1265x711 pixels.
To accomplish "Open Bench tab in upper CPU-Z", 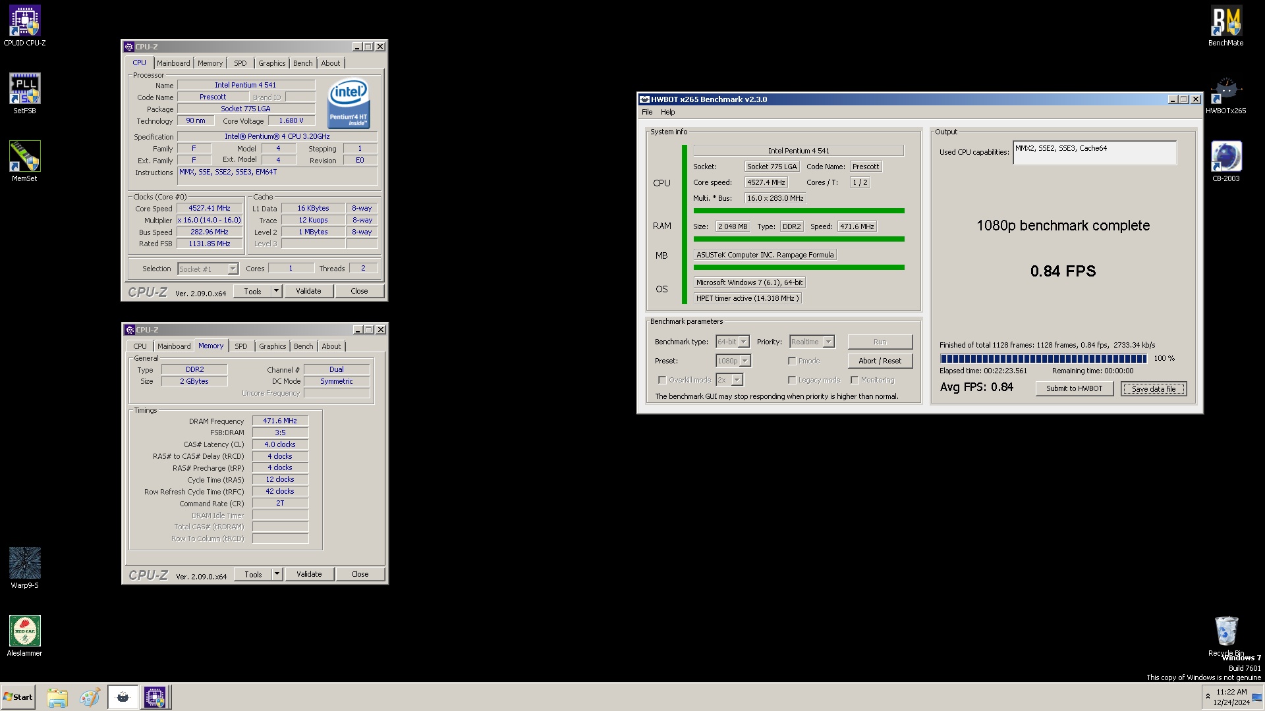I will [303, 63].
